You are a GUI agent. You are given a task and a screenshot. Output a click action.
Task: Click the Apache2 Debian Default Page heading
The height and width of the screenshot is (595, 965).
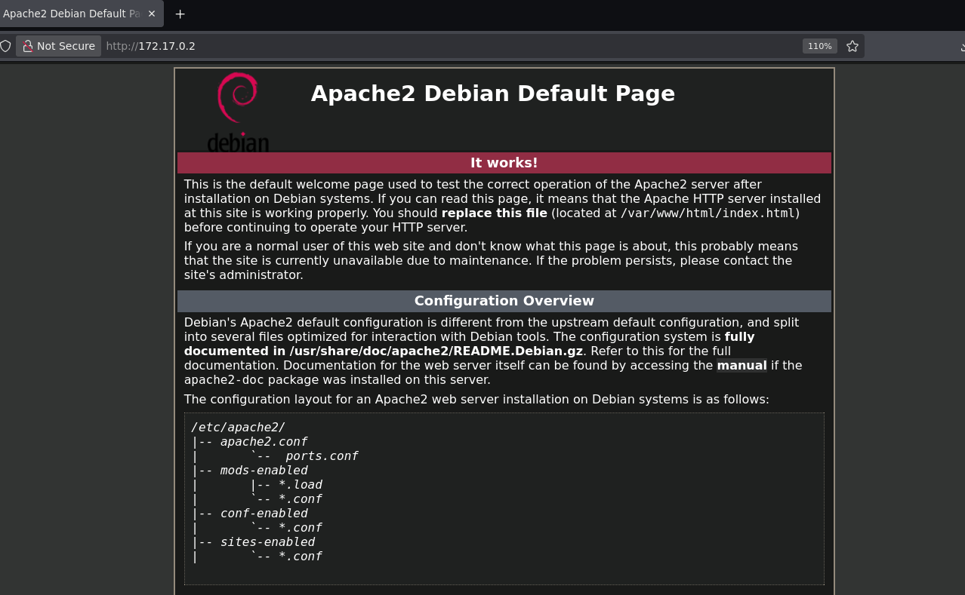pyautogui.click(x=492, y=94)
